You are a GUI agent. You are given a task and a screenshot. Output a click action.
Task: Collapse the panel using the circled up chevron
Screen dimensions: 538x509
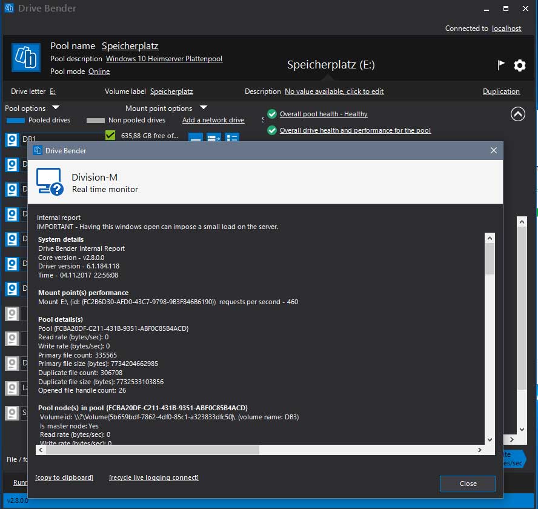(518, 114)
